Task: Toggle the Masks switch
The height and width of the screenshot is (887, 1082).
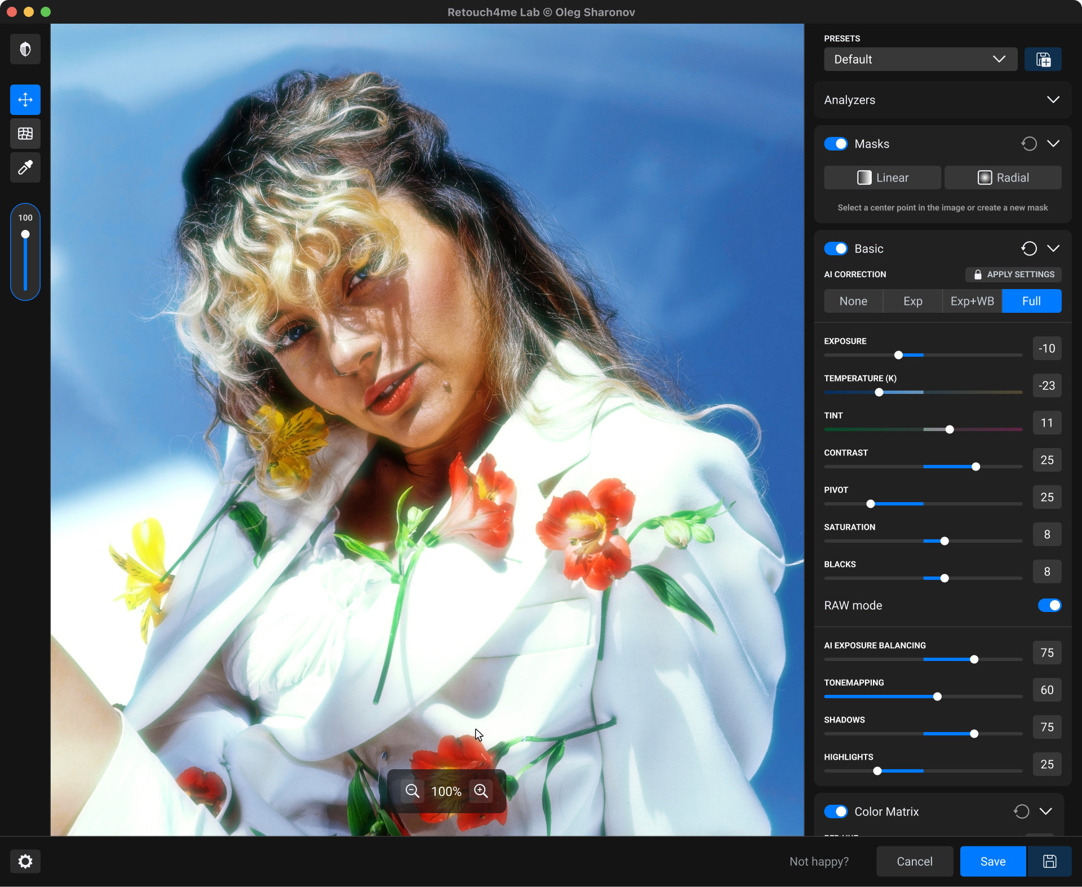Action: 836,144
